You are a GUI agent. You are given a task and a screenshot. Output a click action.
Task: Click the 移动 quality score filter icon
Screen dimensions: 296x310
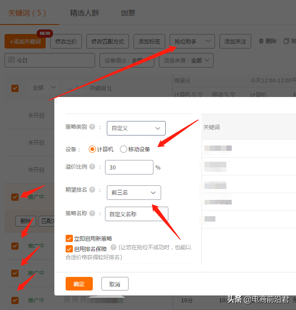(x=233, y=95)
